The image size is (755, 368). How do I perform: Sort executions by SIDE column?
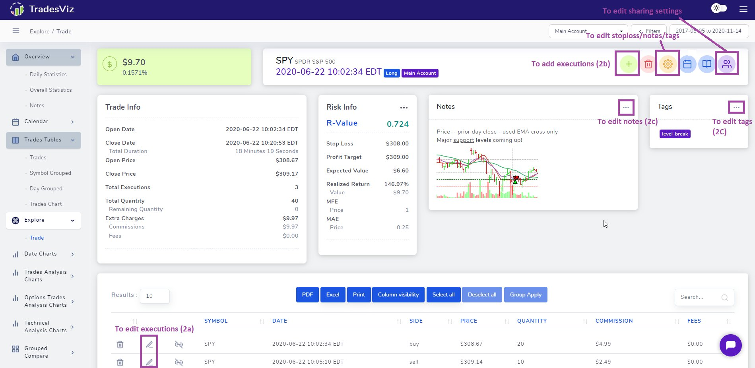click(x=416, y=321)
